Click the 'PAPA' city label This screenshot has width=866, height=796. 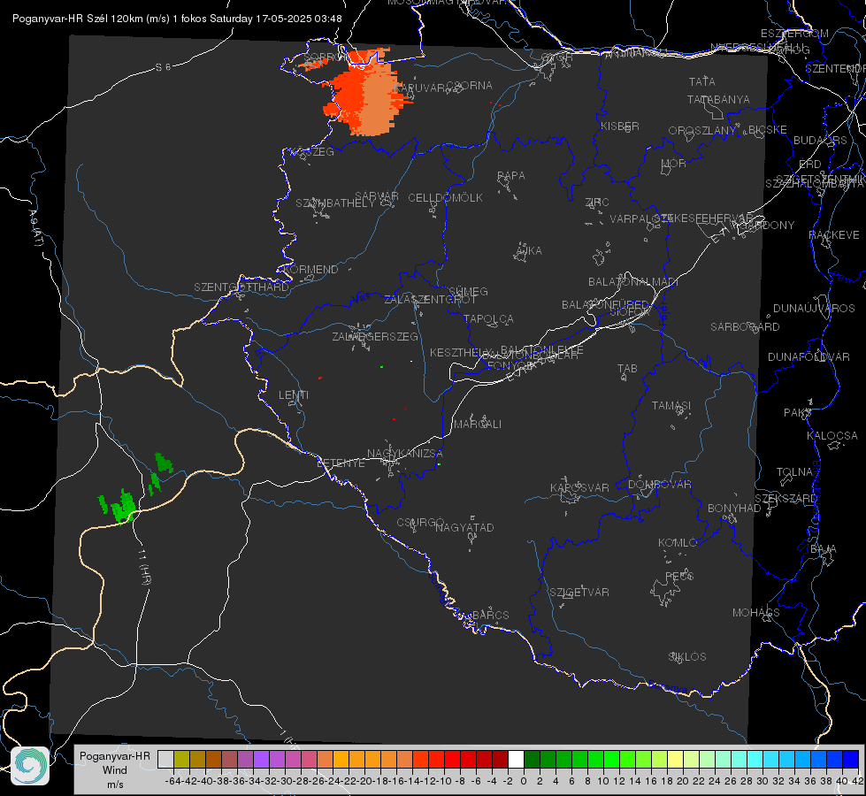[511, 176]
